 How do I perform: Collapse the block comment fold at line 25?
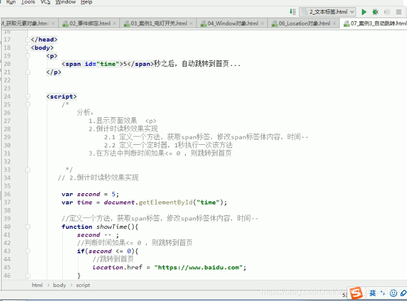coord(28,105)
